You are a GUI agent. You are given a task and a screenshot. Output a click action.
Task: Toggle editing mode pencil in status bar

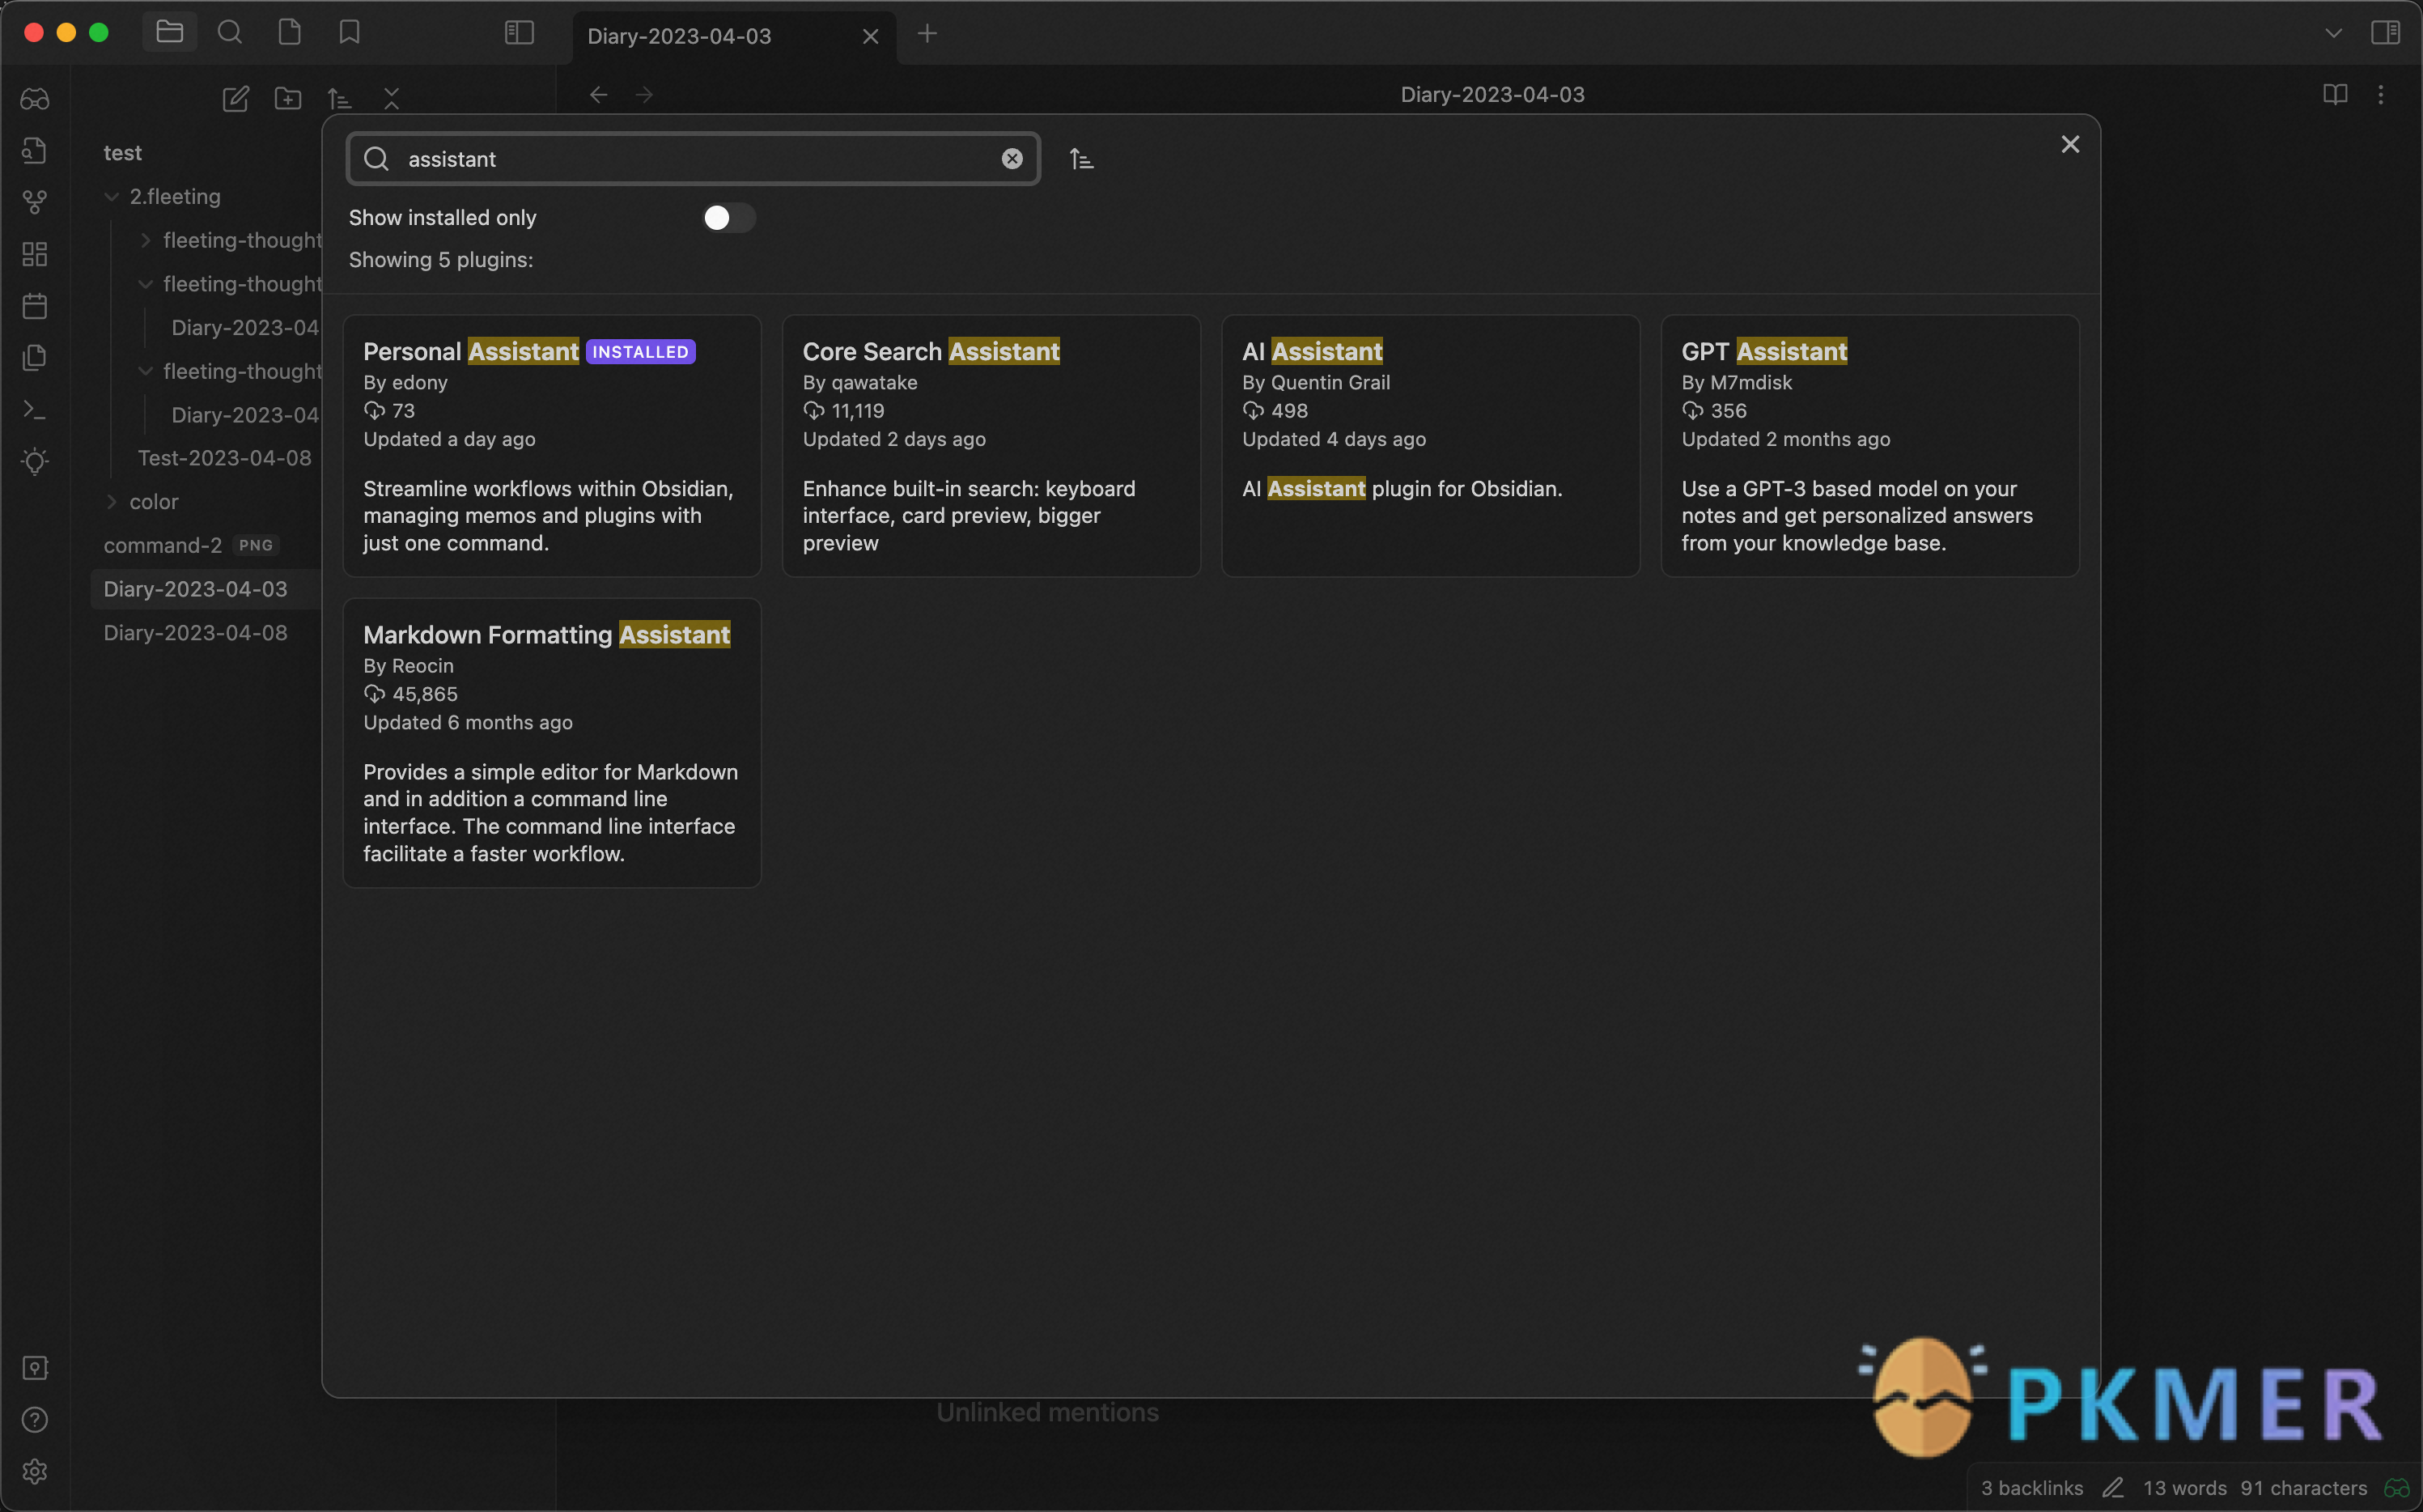click(x=2112, y=1487)
